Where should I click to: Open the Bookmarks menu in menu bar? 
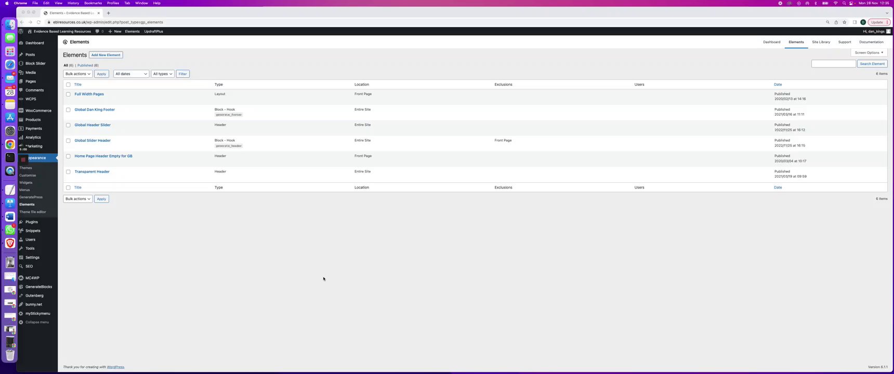click(x=93, y=3)
